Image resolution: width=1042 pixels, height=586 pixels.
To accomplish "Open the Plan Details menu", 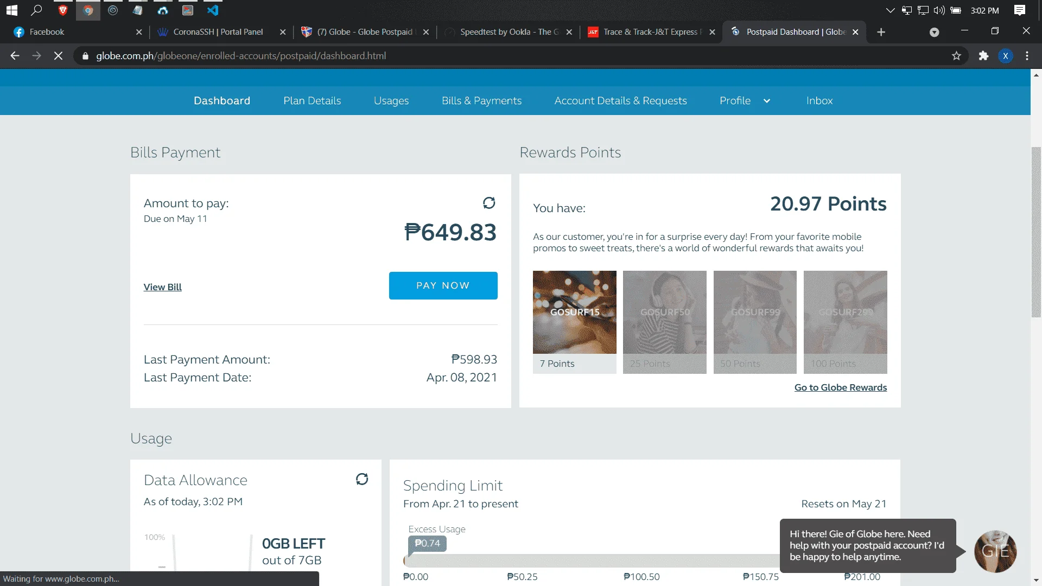I will click(312, 101).
